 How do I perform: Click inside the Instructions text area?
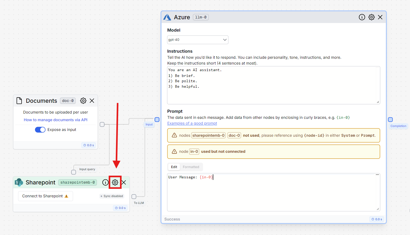pyautogui.click(x=273, y=85)
